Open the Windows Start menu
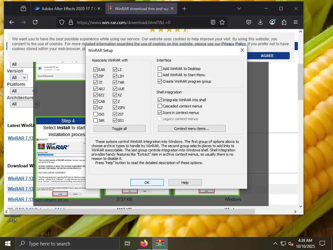 8,243
